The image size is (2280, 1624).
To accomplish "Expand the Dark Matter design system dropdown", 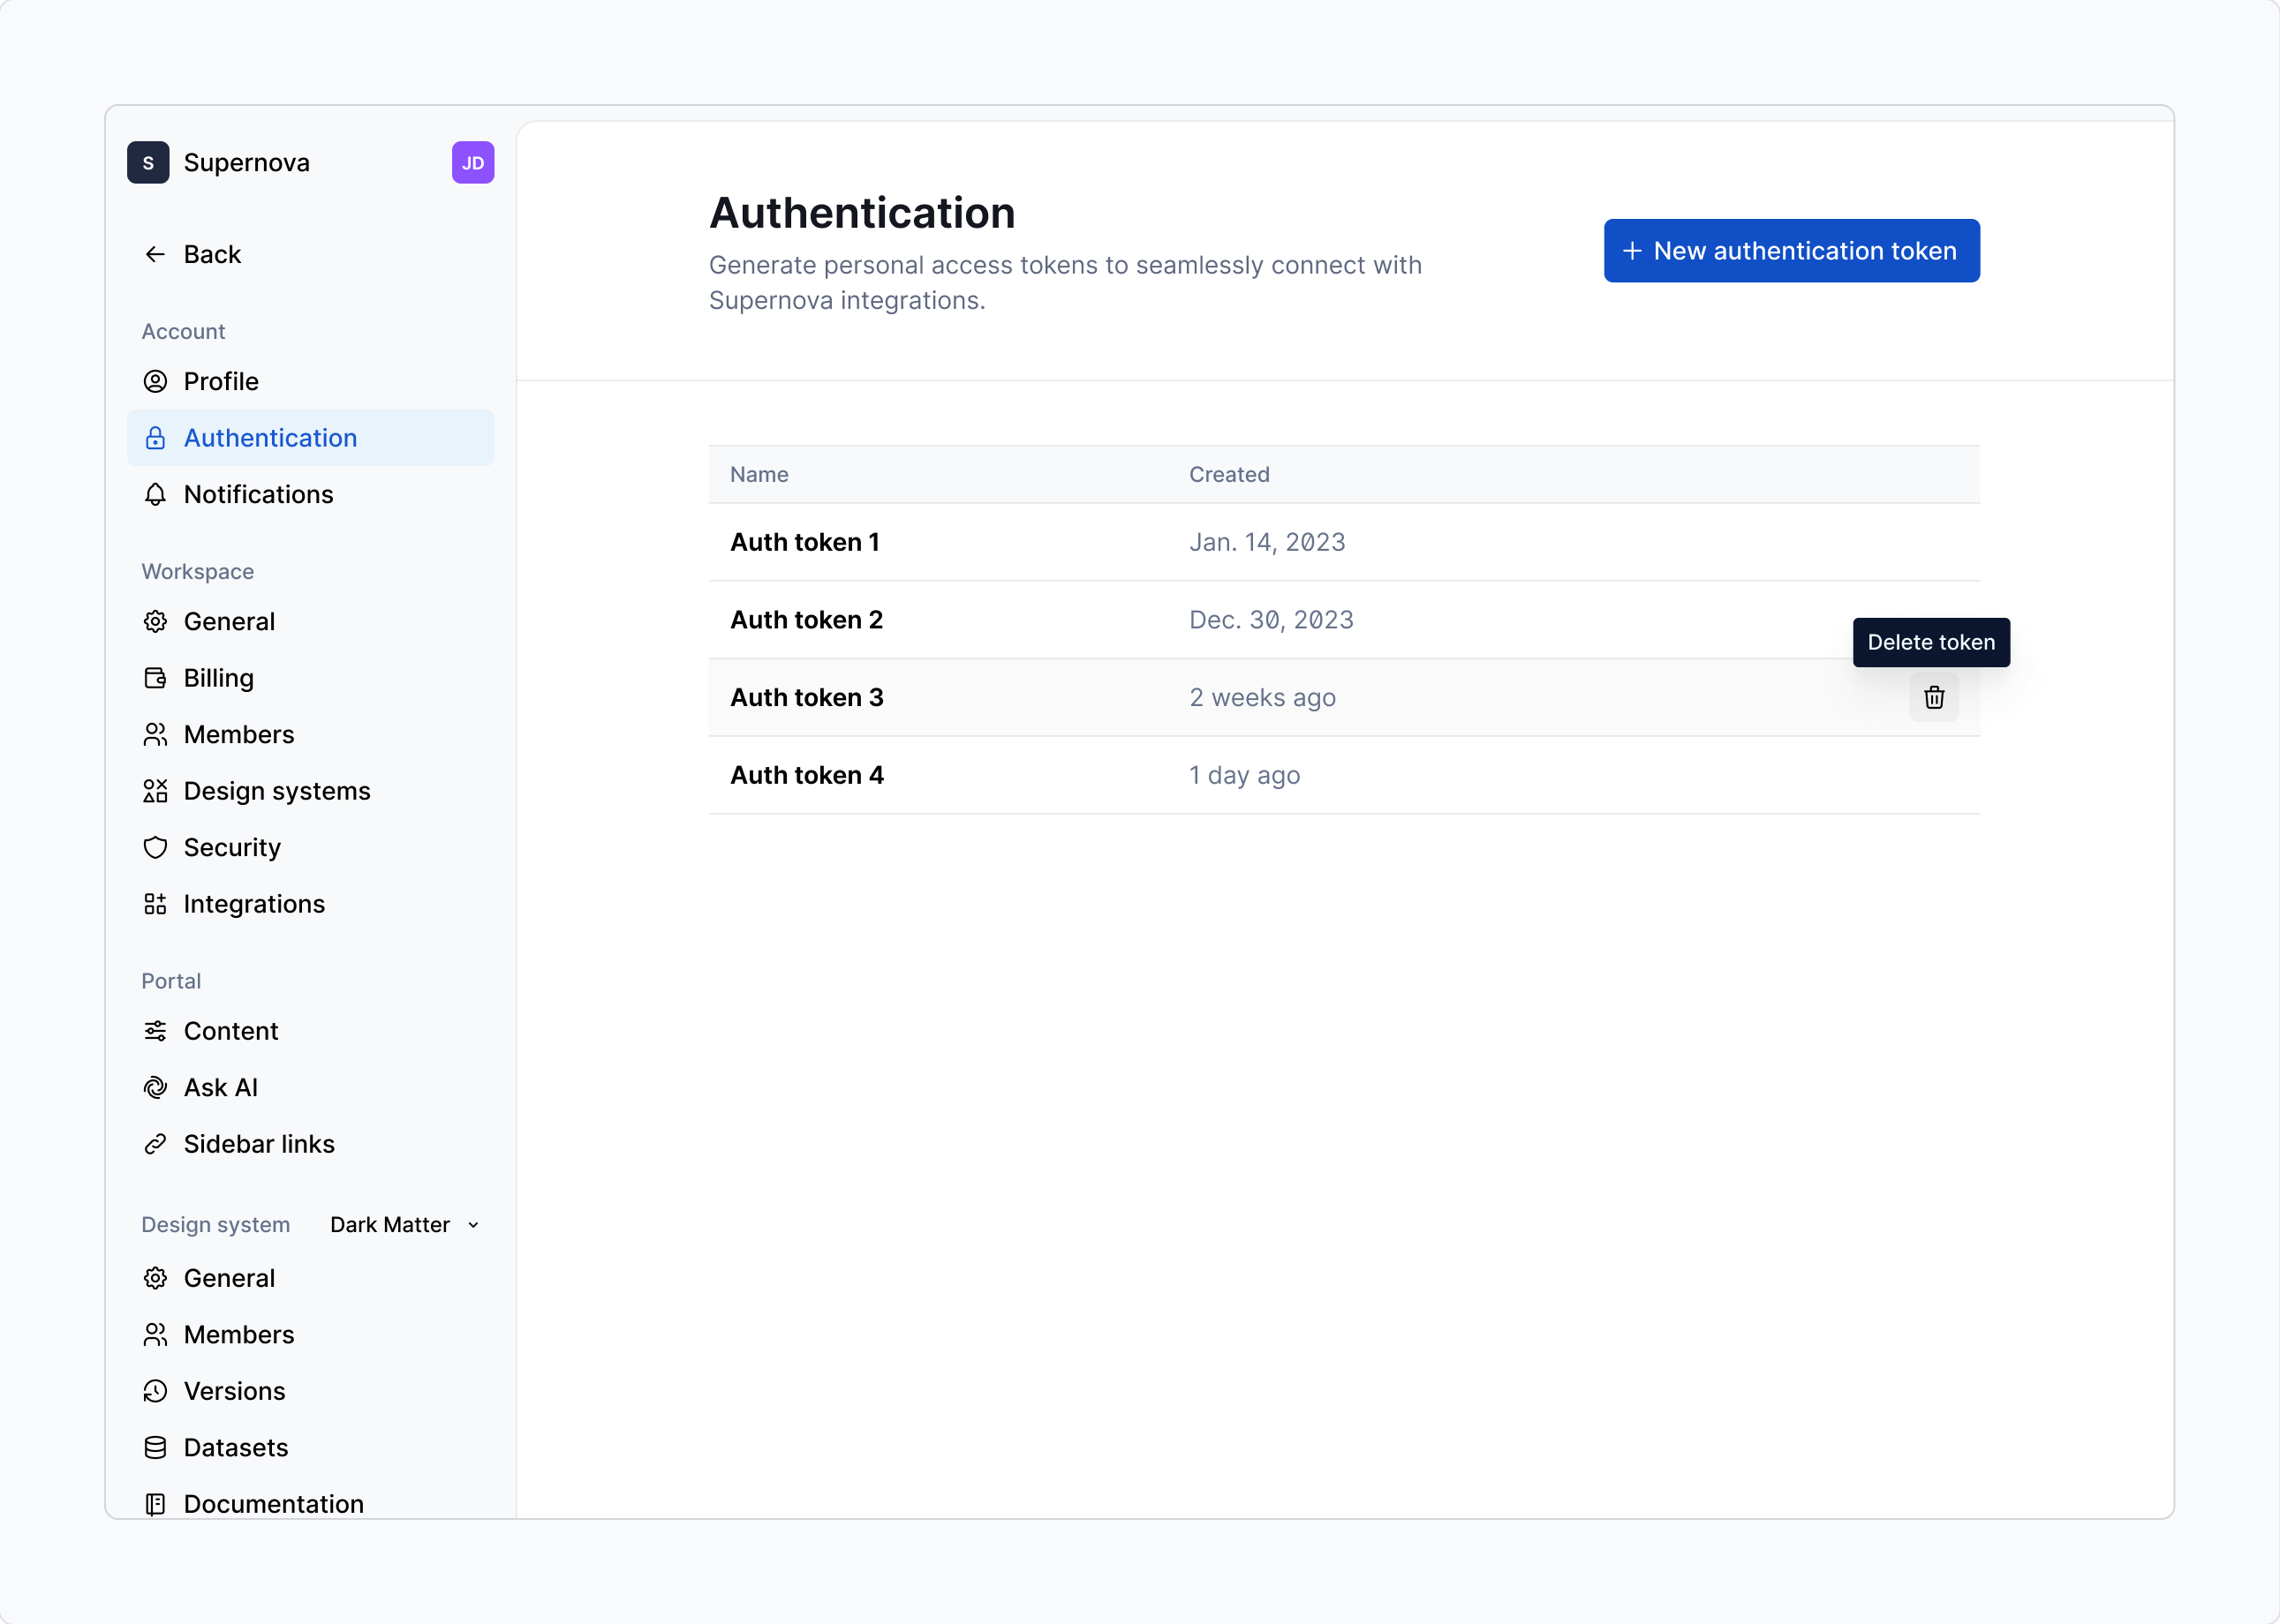I will click(x=404, y=1224).
